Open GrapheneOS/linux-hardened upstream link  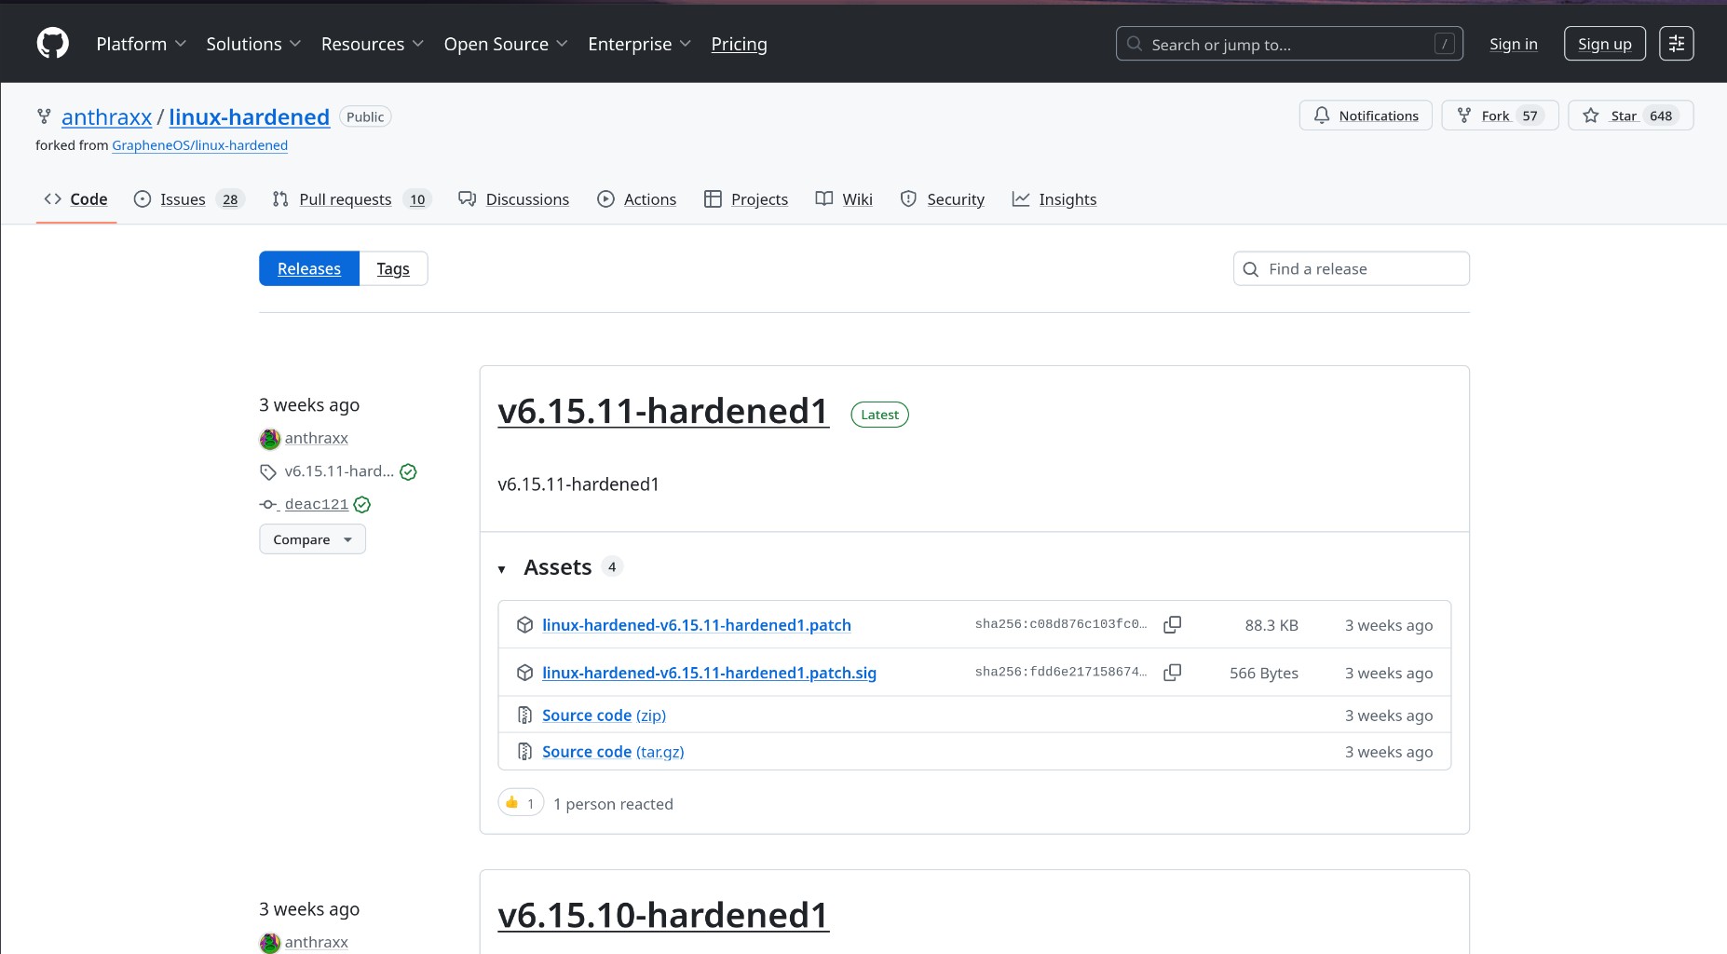pyautogui.click(x=199, y=145)
